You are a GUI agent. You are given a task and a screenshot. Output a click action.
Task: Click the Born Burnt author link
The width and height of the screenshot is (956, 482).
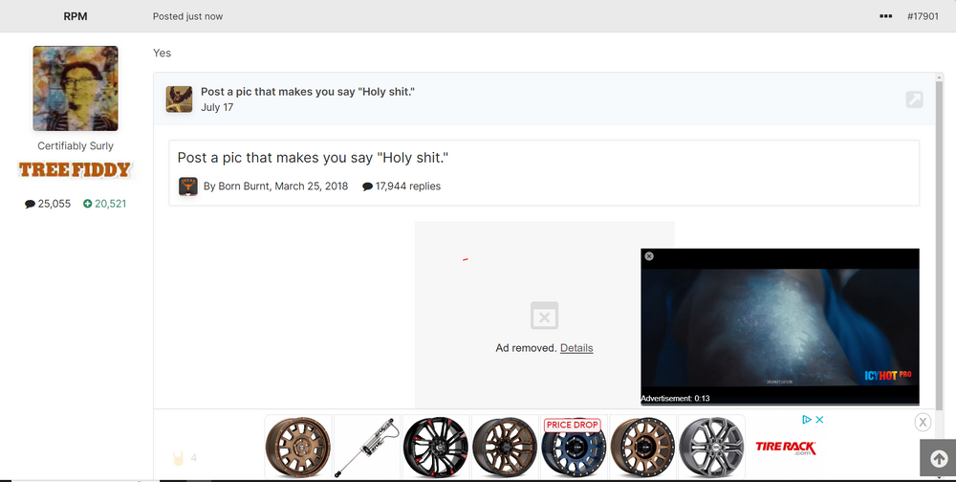coord(243,186)
